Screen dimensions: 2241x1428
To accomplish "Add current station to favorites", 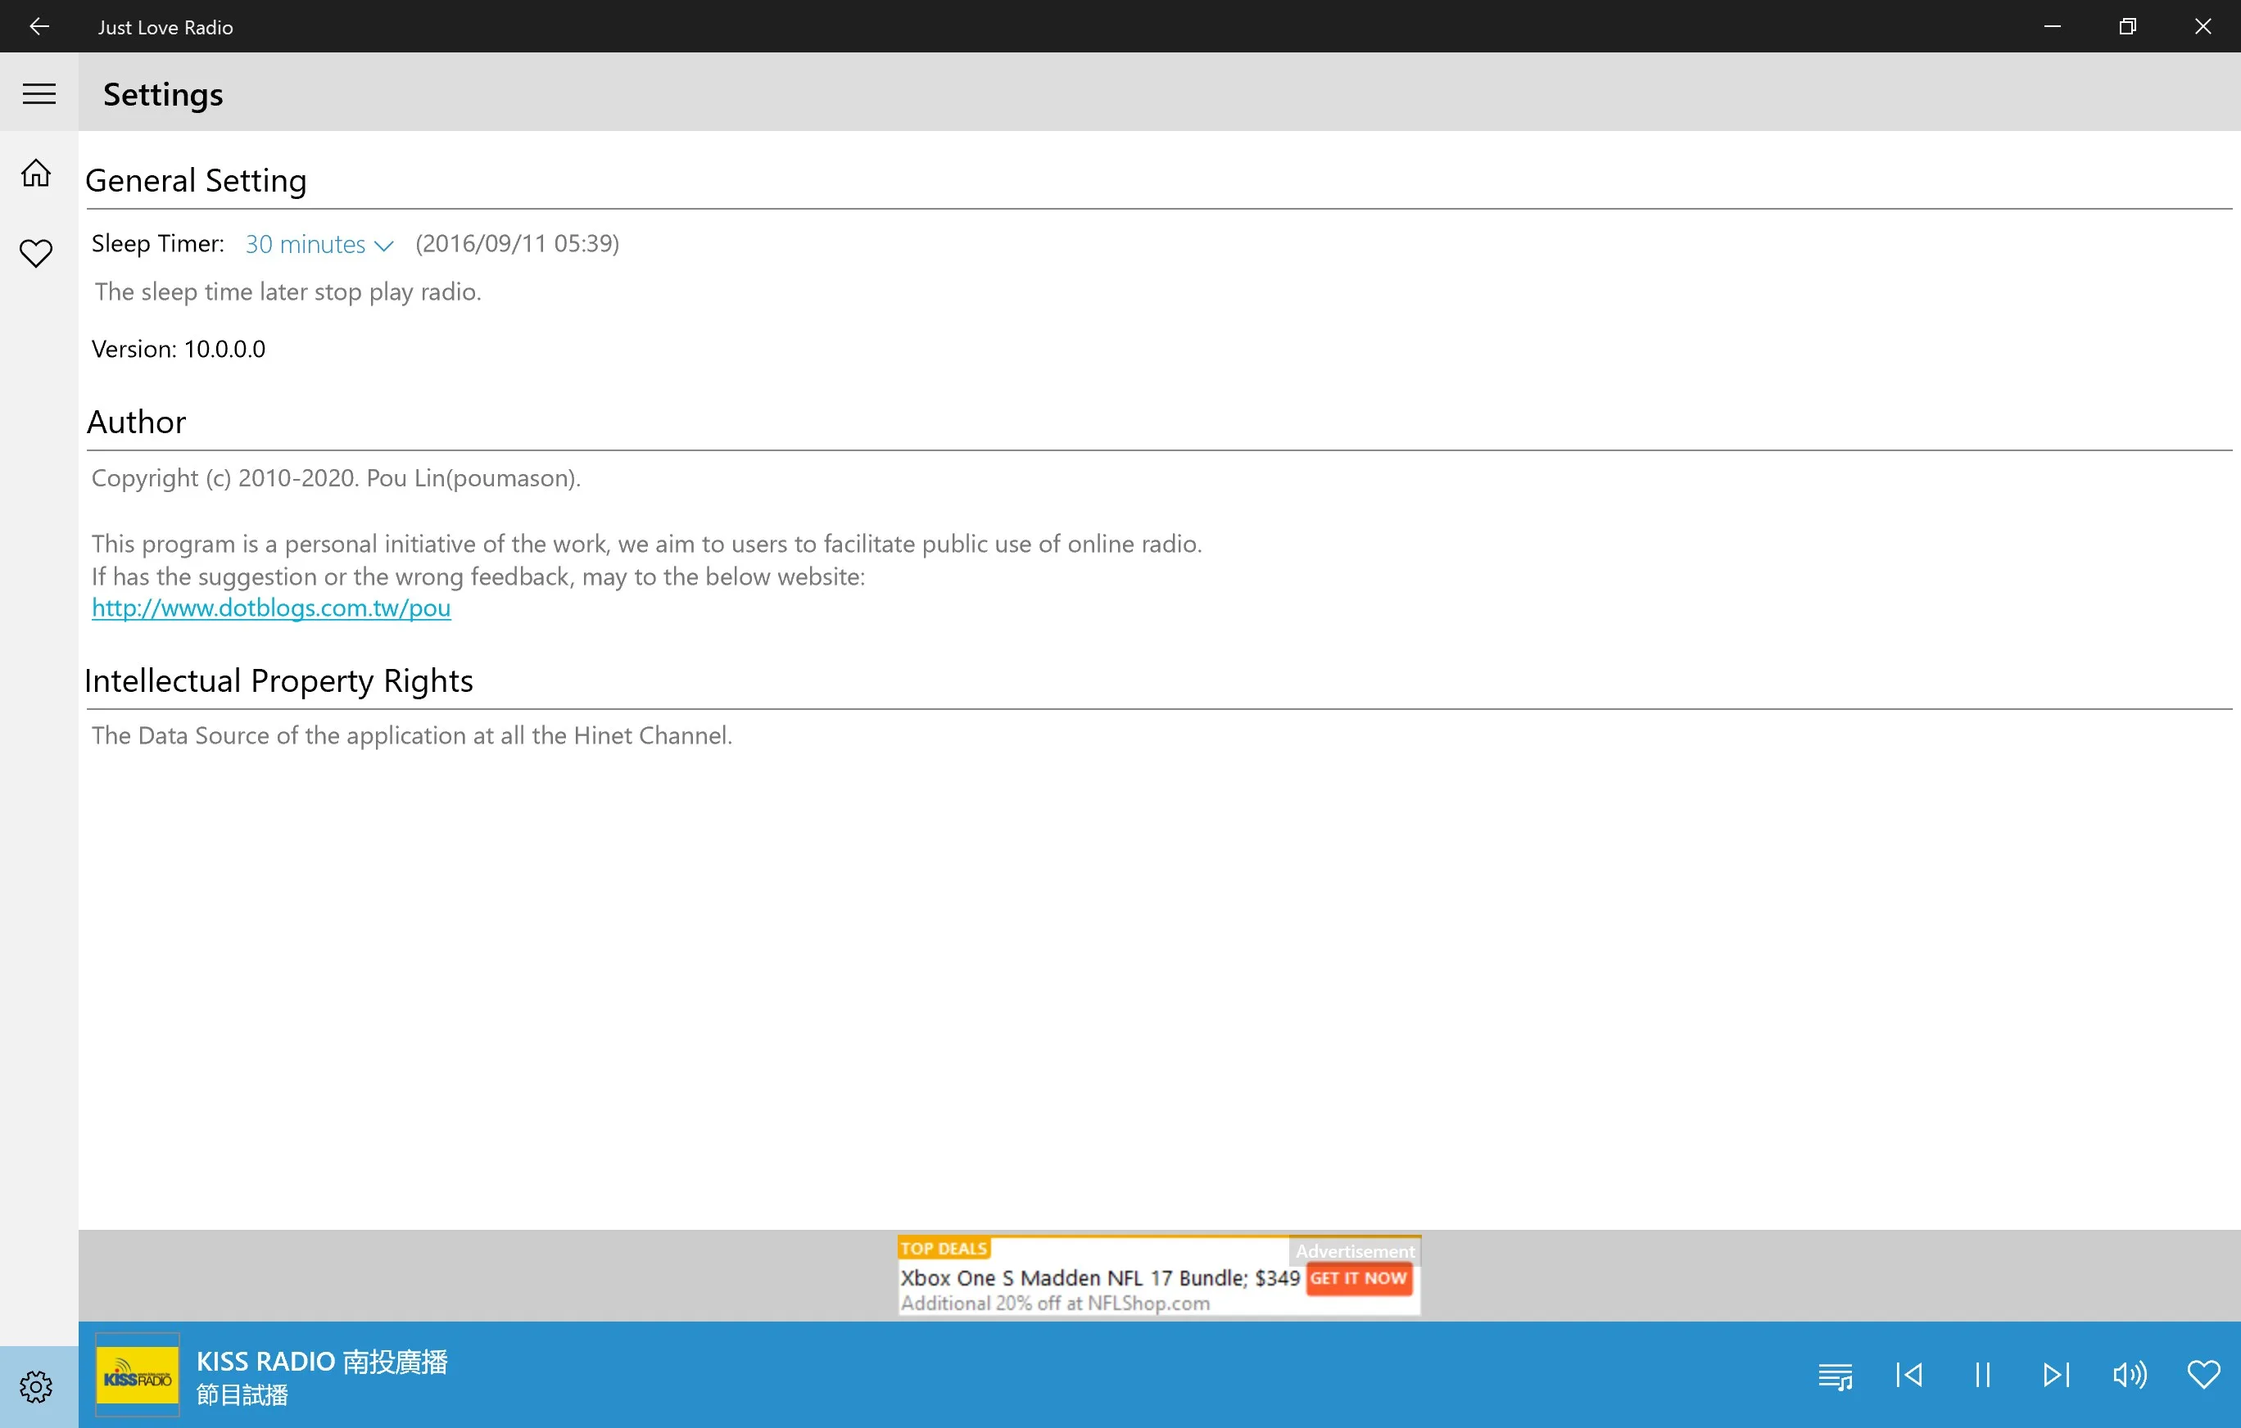I will pos(2203,1375).
